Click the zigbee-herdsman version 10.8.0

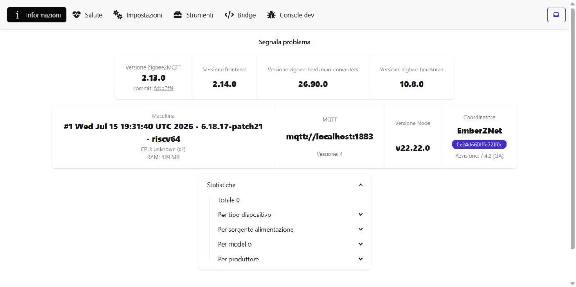pos(412,84)
